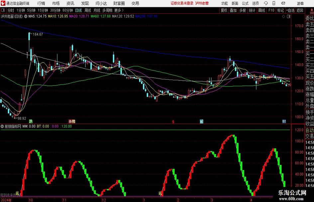Switch to 月线 monthly period
The height and width of the screenshot is (202, 314).
click(x=97, y=10)
